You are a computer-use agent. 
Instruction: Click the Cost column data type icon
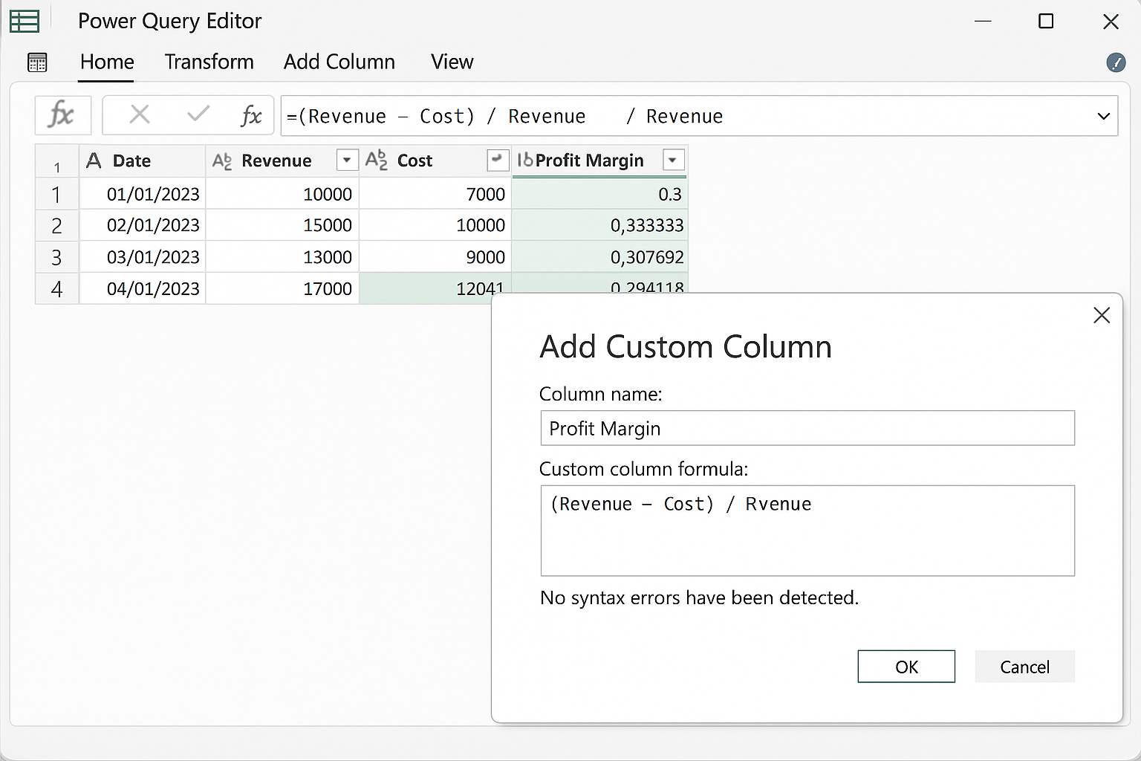point(376,160)
